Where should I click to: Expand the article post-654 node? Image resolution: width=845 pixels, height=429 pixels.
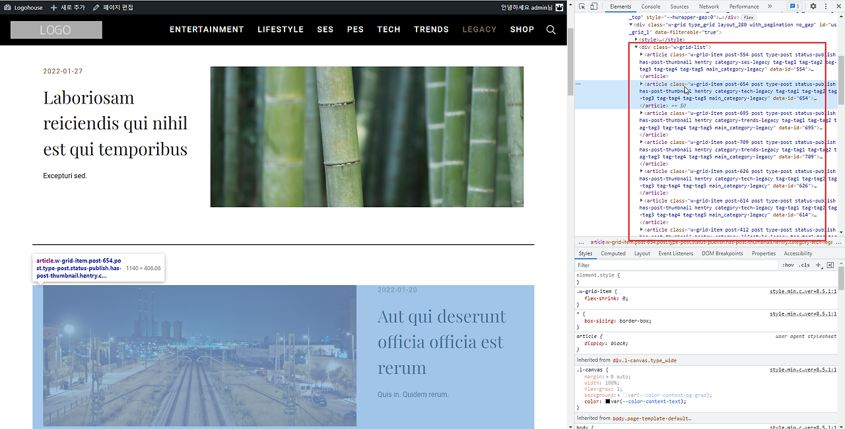(642, 84)
